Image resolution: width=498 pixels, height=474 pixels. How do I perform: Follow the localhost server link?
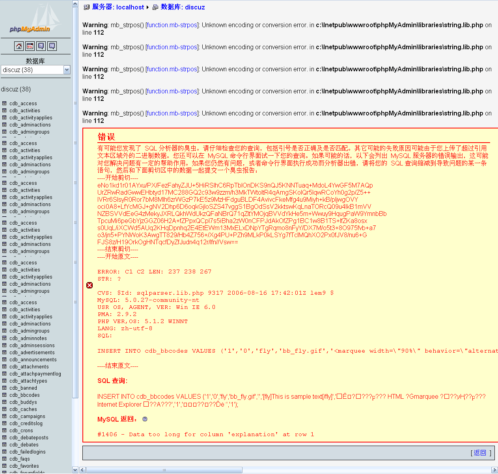(x=119, y=7)
